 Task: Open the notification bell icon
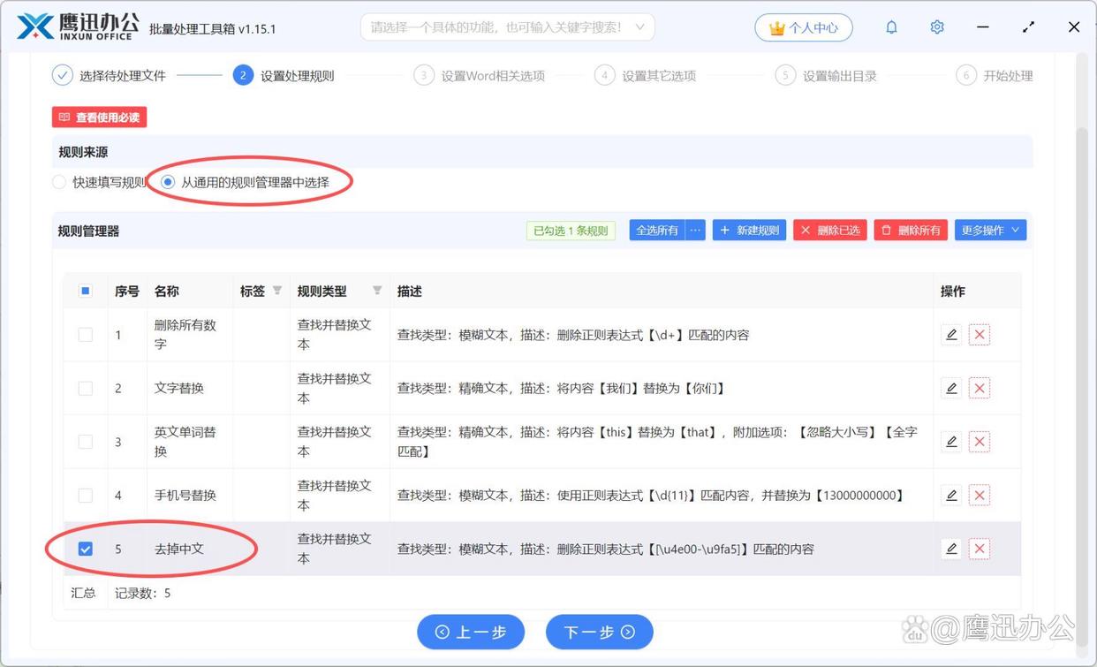pyautogui.click(x=891, y=27)
